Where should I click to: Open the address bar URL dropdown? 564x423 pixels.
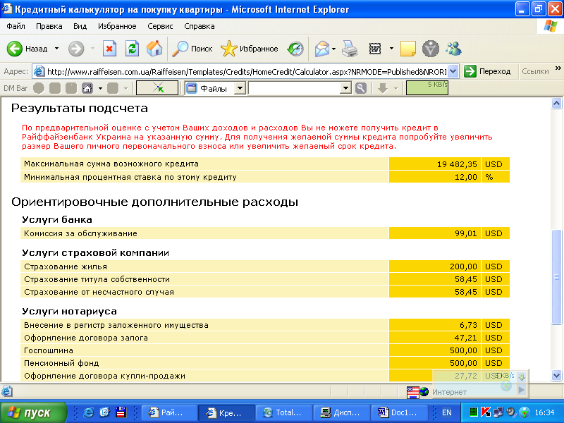coord(453,72)
